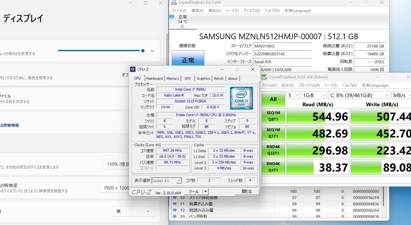The height and width of the screenshot is (225, 411).
Task: Open CrystalDiskMark プロファイル(P) menu
Action: (309, 85)
